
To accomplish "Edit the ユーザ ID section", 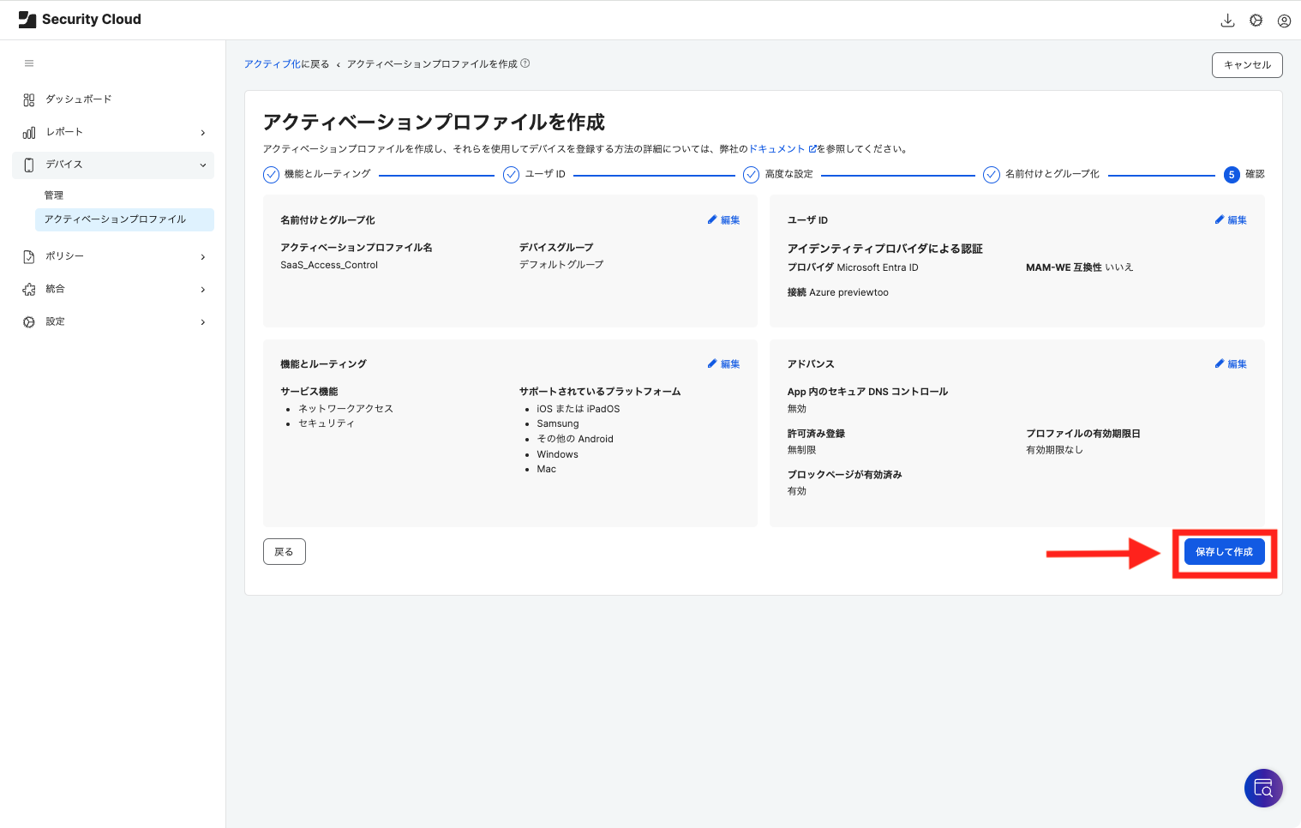I will (x=1231, y=220).
